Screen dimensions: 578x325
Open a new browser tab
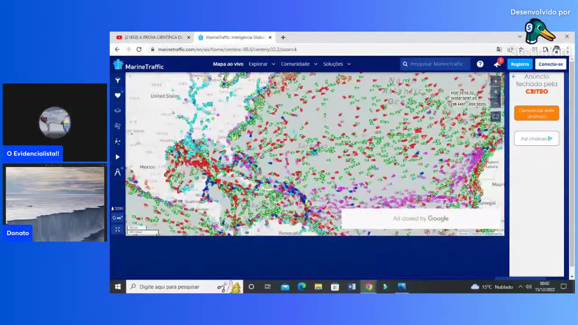click(x=283, y=37)
